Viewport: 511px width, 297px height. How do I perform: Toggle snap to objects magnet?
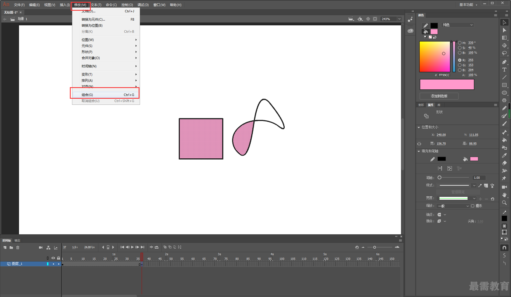pos(504,248)
